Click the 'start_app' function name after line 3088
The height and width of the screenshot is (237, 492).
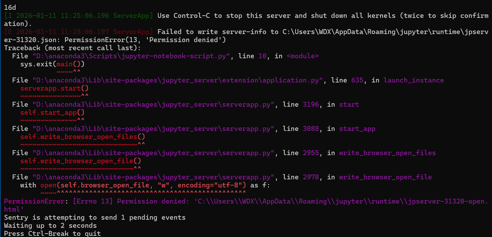pos(357,129)
